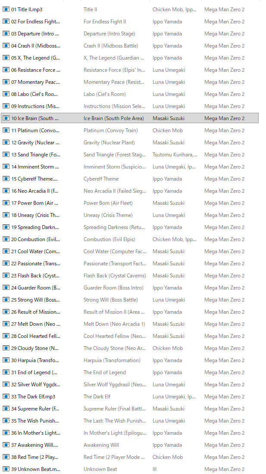Screen dimensions: 266x474
Task: Select file name 26 Result of Mission
Action: pos(36,312)
